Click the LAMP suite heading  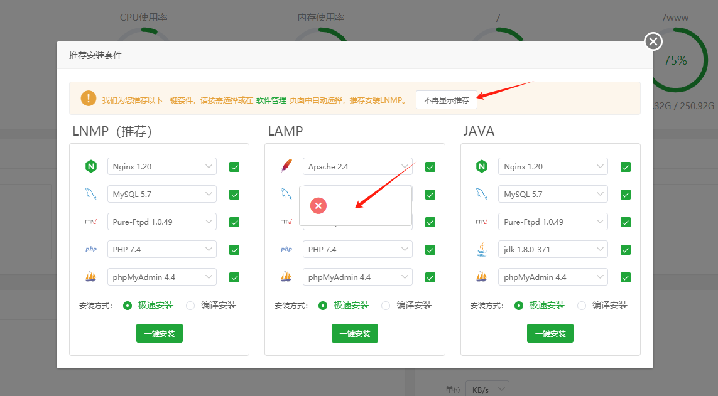click(285, 131)
